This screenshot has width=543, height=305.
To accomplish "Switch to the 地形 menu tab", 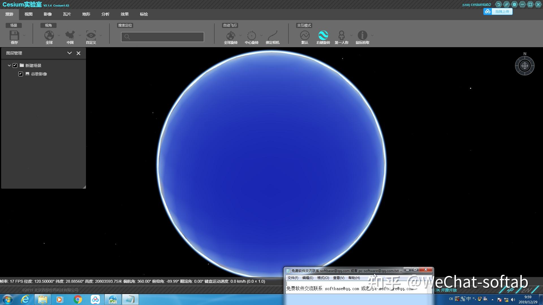I will 86,14.
